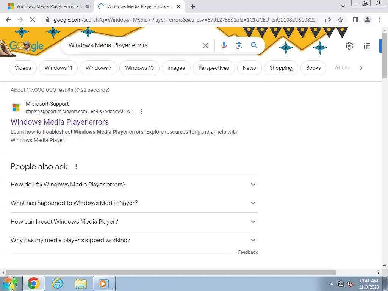This screenshot has width=388, height=291.
Task: Click Feedback under People also ask
Action: [248, 252]
